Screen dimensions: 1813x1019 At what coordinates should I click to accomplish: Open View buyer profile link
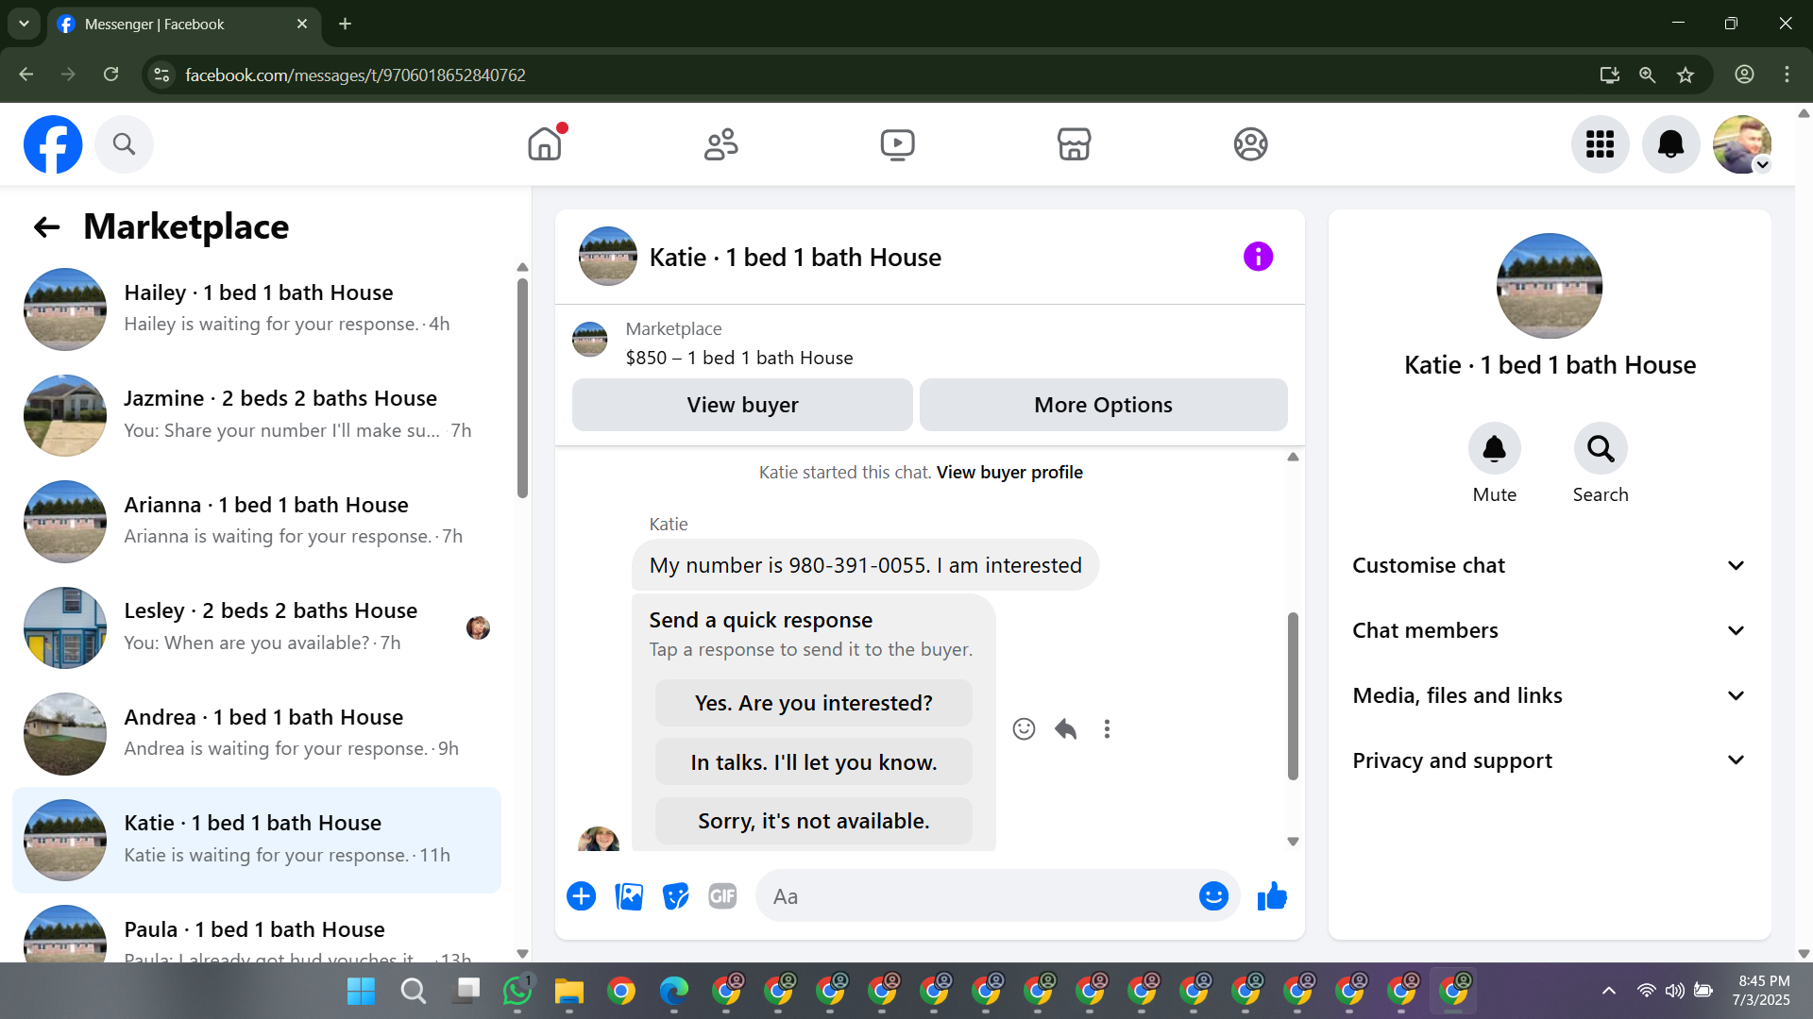1009,472
